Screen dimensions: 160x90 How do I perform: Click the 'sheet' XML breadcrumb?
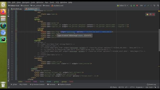[x=49, y=81]
